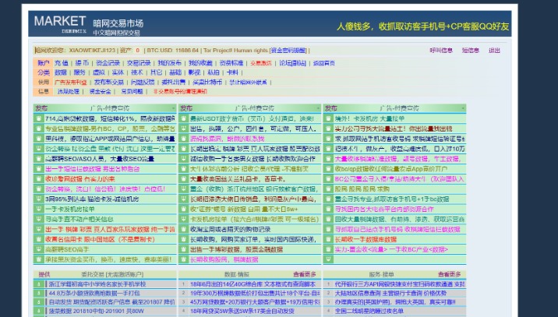The image size is (558, 317).
Task: Click the icon beside the 高薪聘SEO/ASO人员 ad row
Action: (38, 159)
